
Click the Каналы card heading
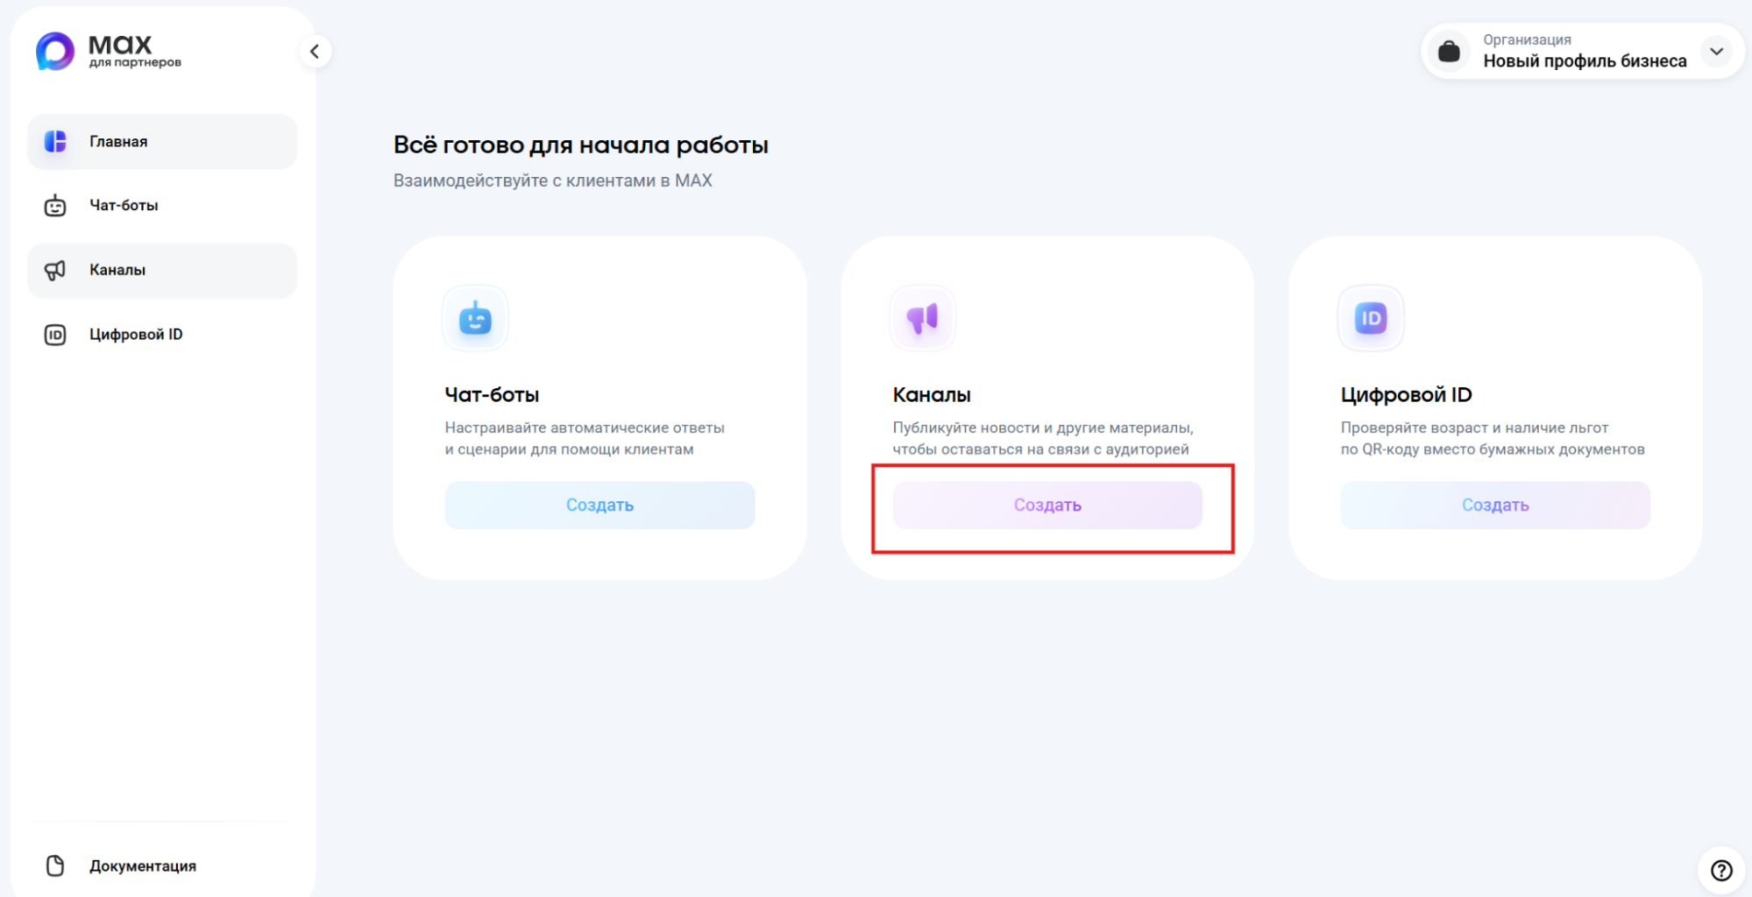(x=932, y=395)
